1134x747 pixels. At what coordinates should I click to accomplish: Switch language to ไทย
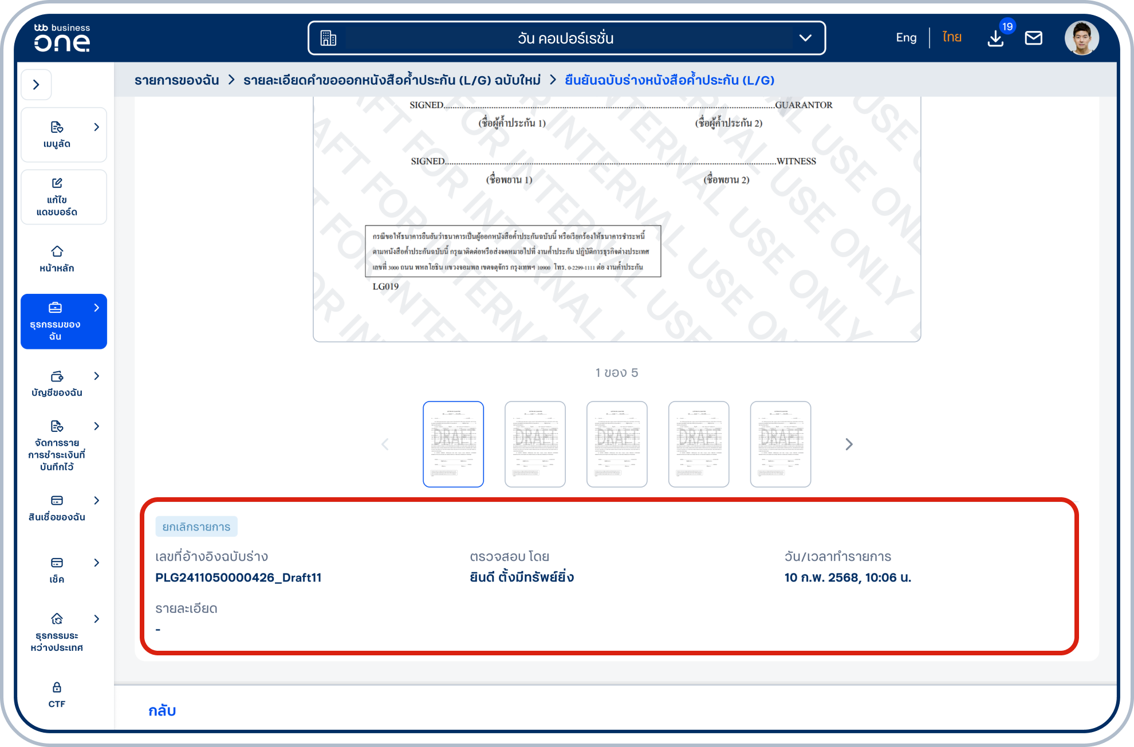[x=951, y=38]
